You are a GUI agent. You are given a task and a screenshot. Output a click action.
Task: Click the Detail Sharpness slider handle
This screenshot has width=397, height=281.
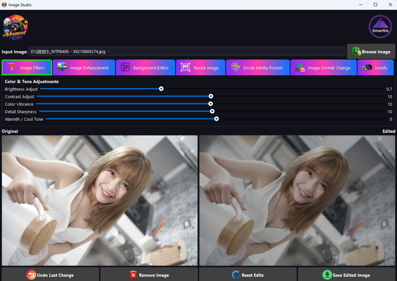pyautogui.click(x=212, y=111)
